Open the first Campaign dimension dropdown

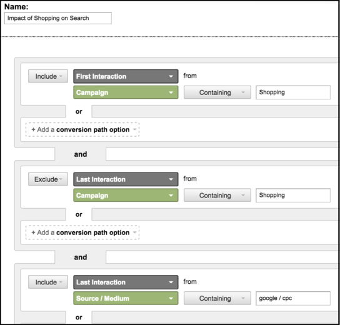[x=126, y=92]
